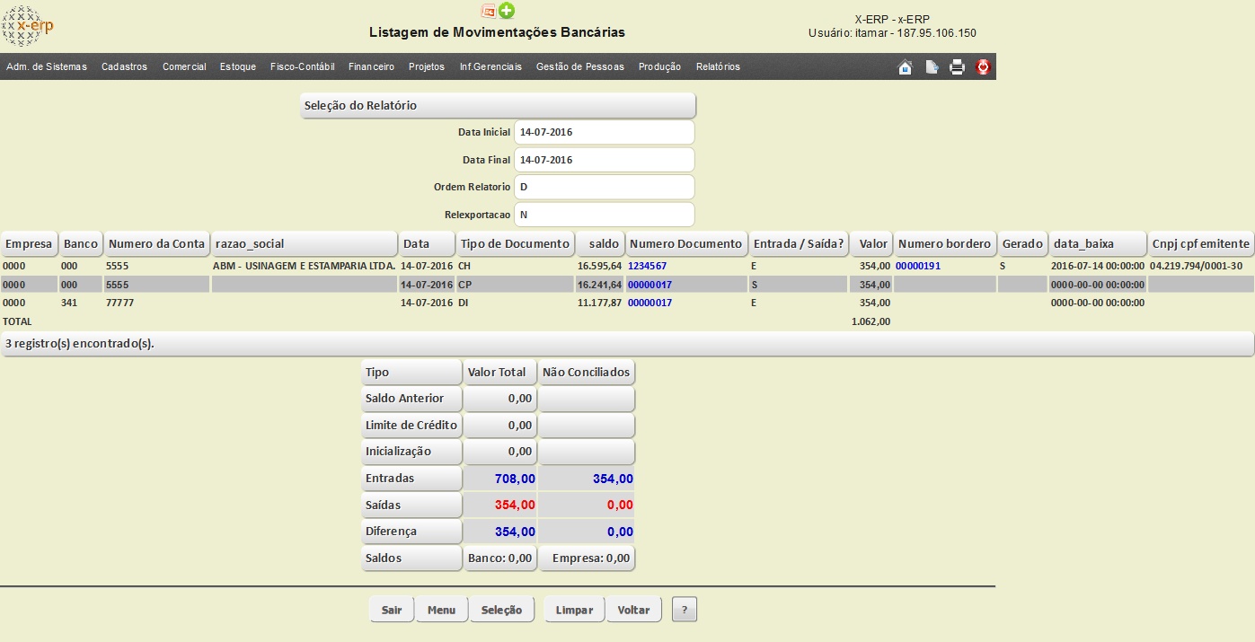This screenshot has height=642, width=1255.
Task: Sort by Numero Documento column header
Action: 686,243
